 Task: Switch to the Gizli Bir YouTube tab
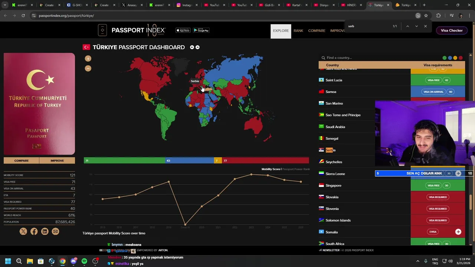pyautogui.click(x=270, y=5)
